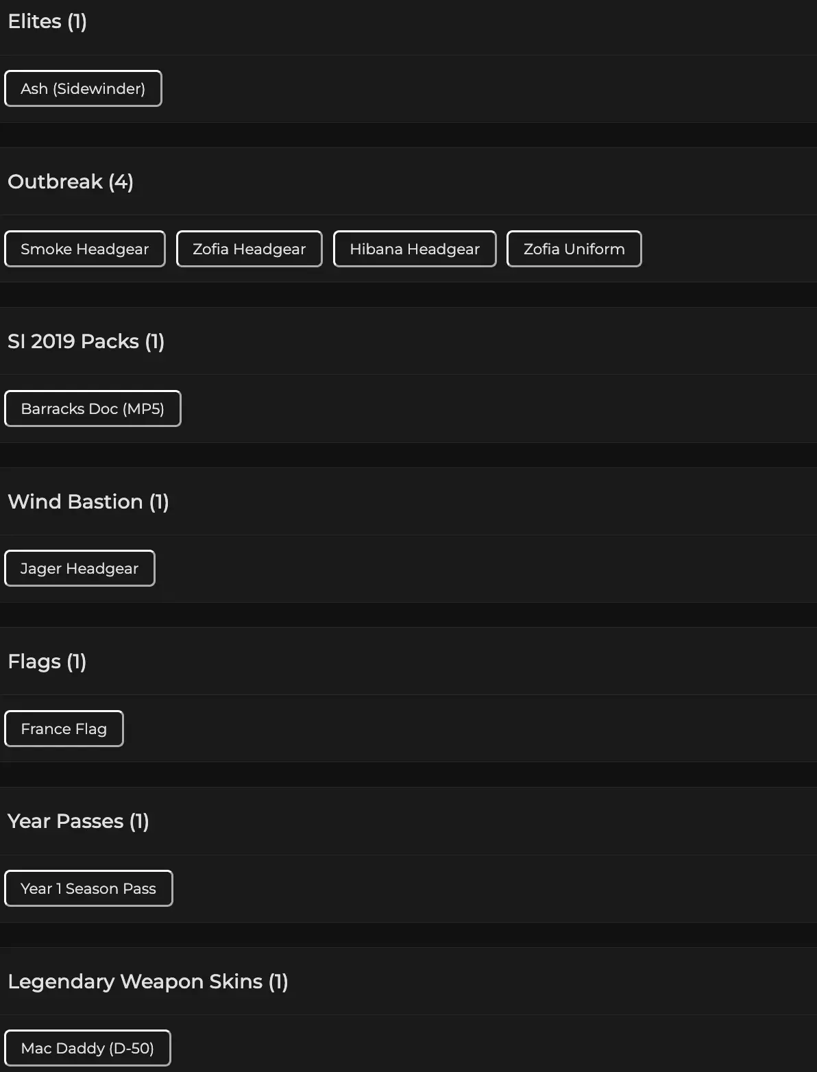Select the Year 1 Season Pass item

[88, 888]
